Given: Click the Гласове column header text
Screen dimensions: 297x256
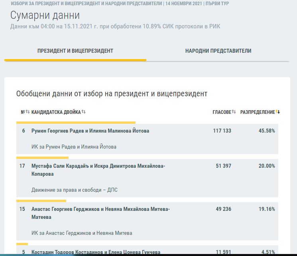Looking at the screenshot, I should [222, 112].
